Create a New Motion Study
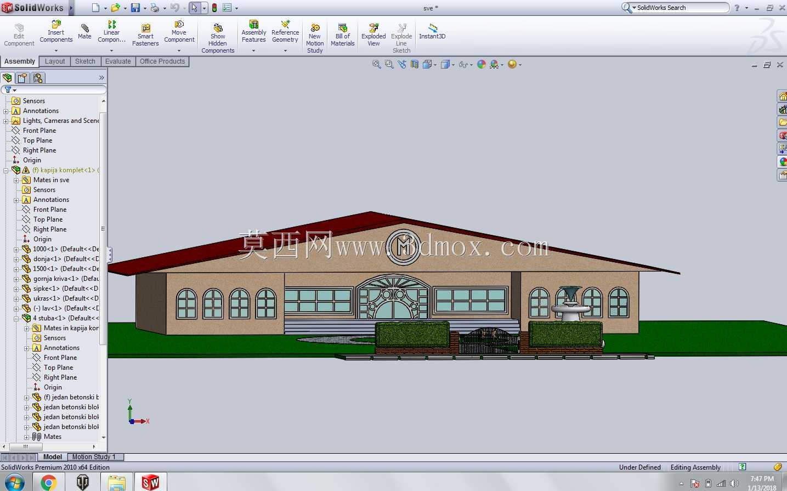The height and width of the screenshot is (491, 787). point(315,38)
